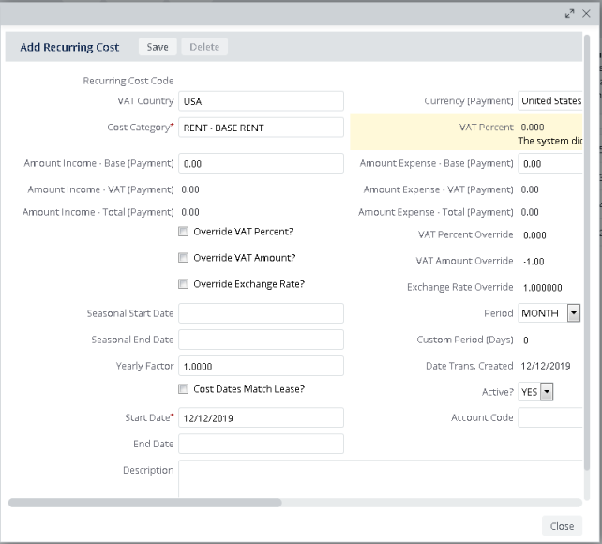Screen dimensions: 602x544
Task: Click in the Description text area
Action: [x=375, y=477]
